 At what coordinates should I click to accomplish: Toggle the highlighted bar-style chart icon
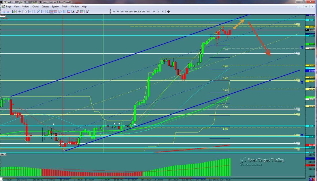51,11
